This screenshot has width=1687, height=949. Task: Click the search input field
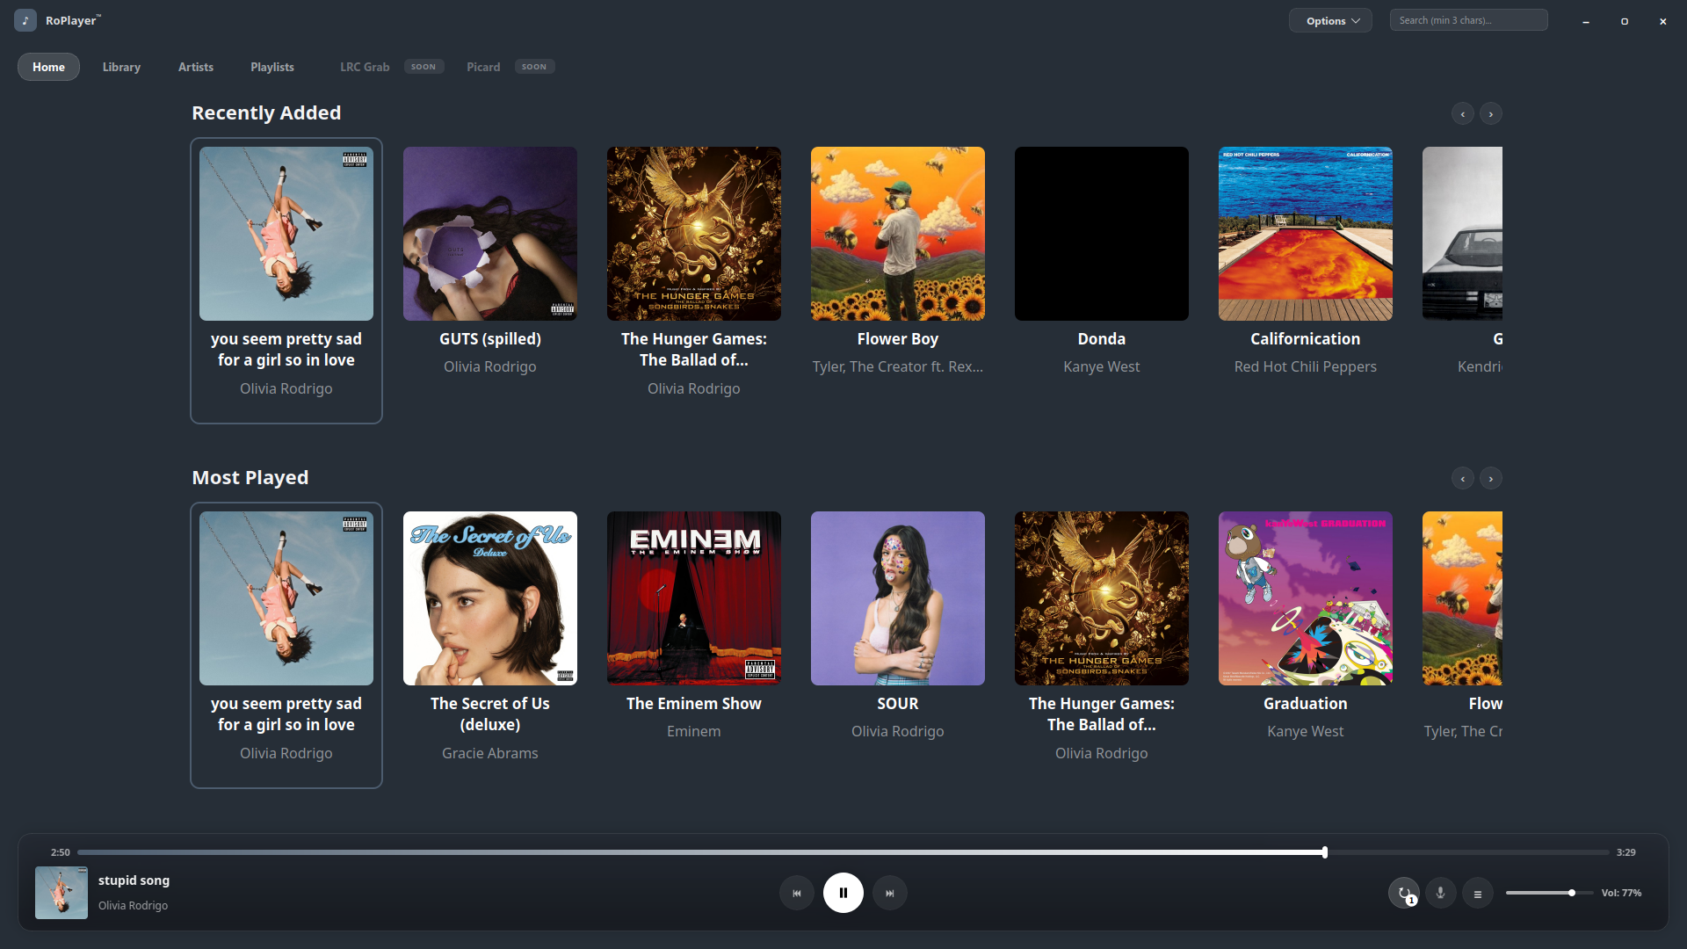(1469, 20)
